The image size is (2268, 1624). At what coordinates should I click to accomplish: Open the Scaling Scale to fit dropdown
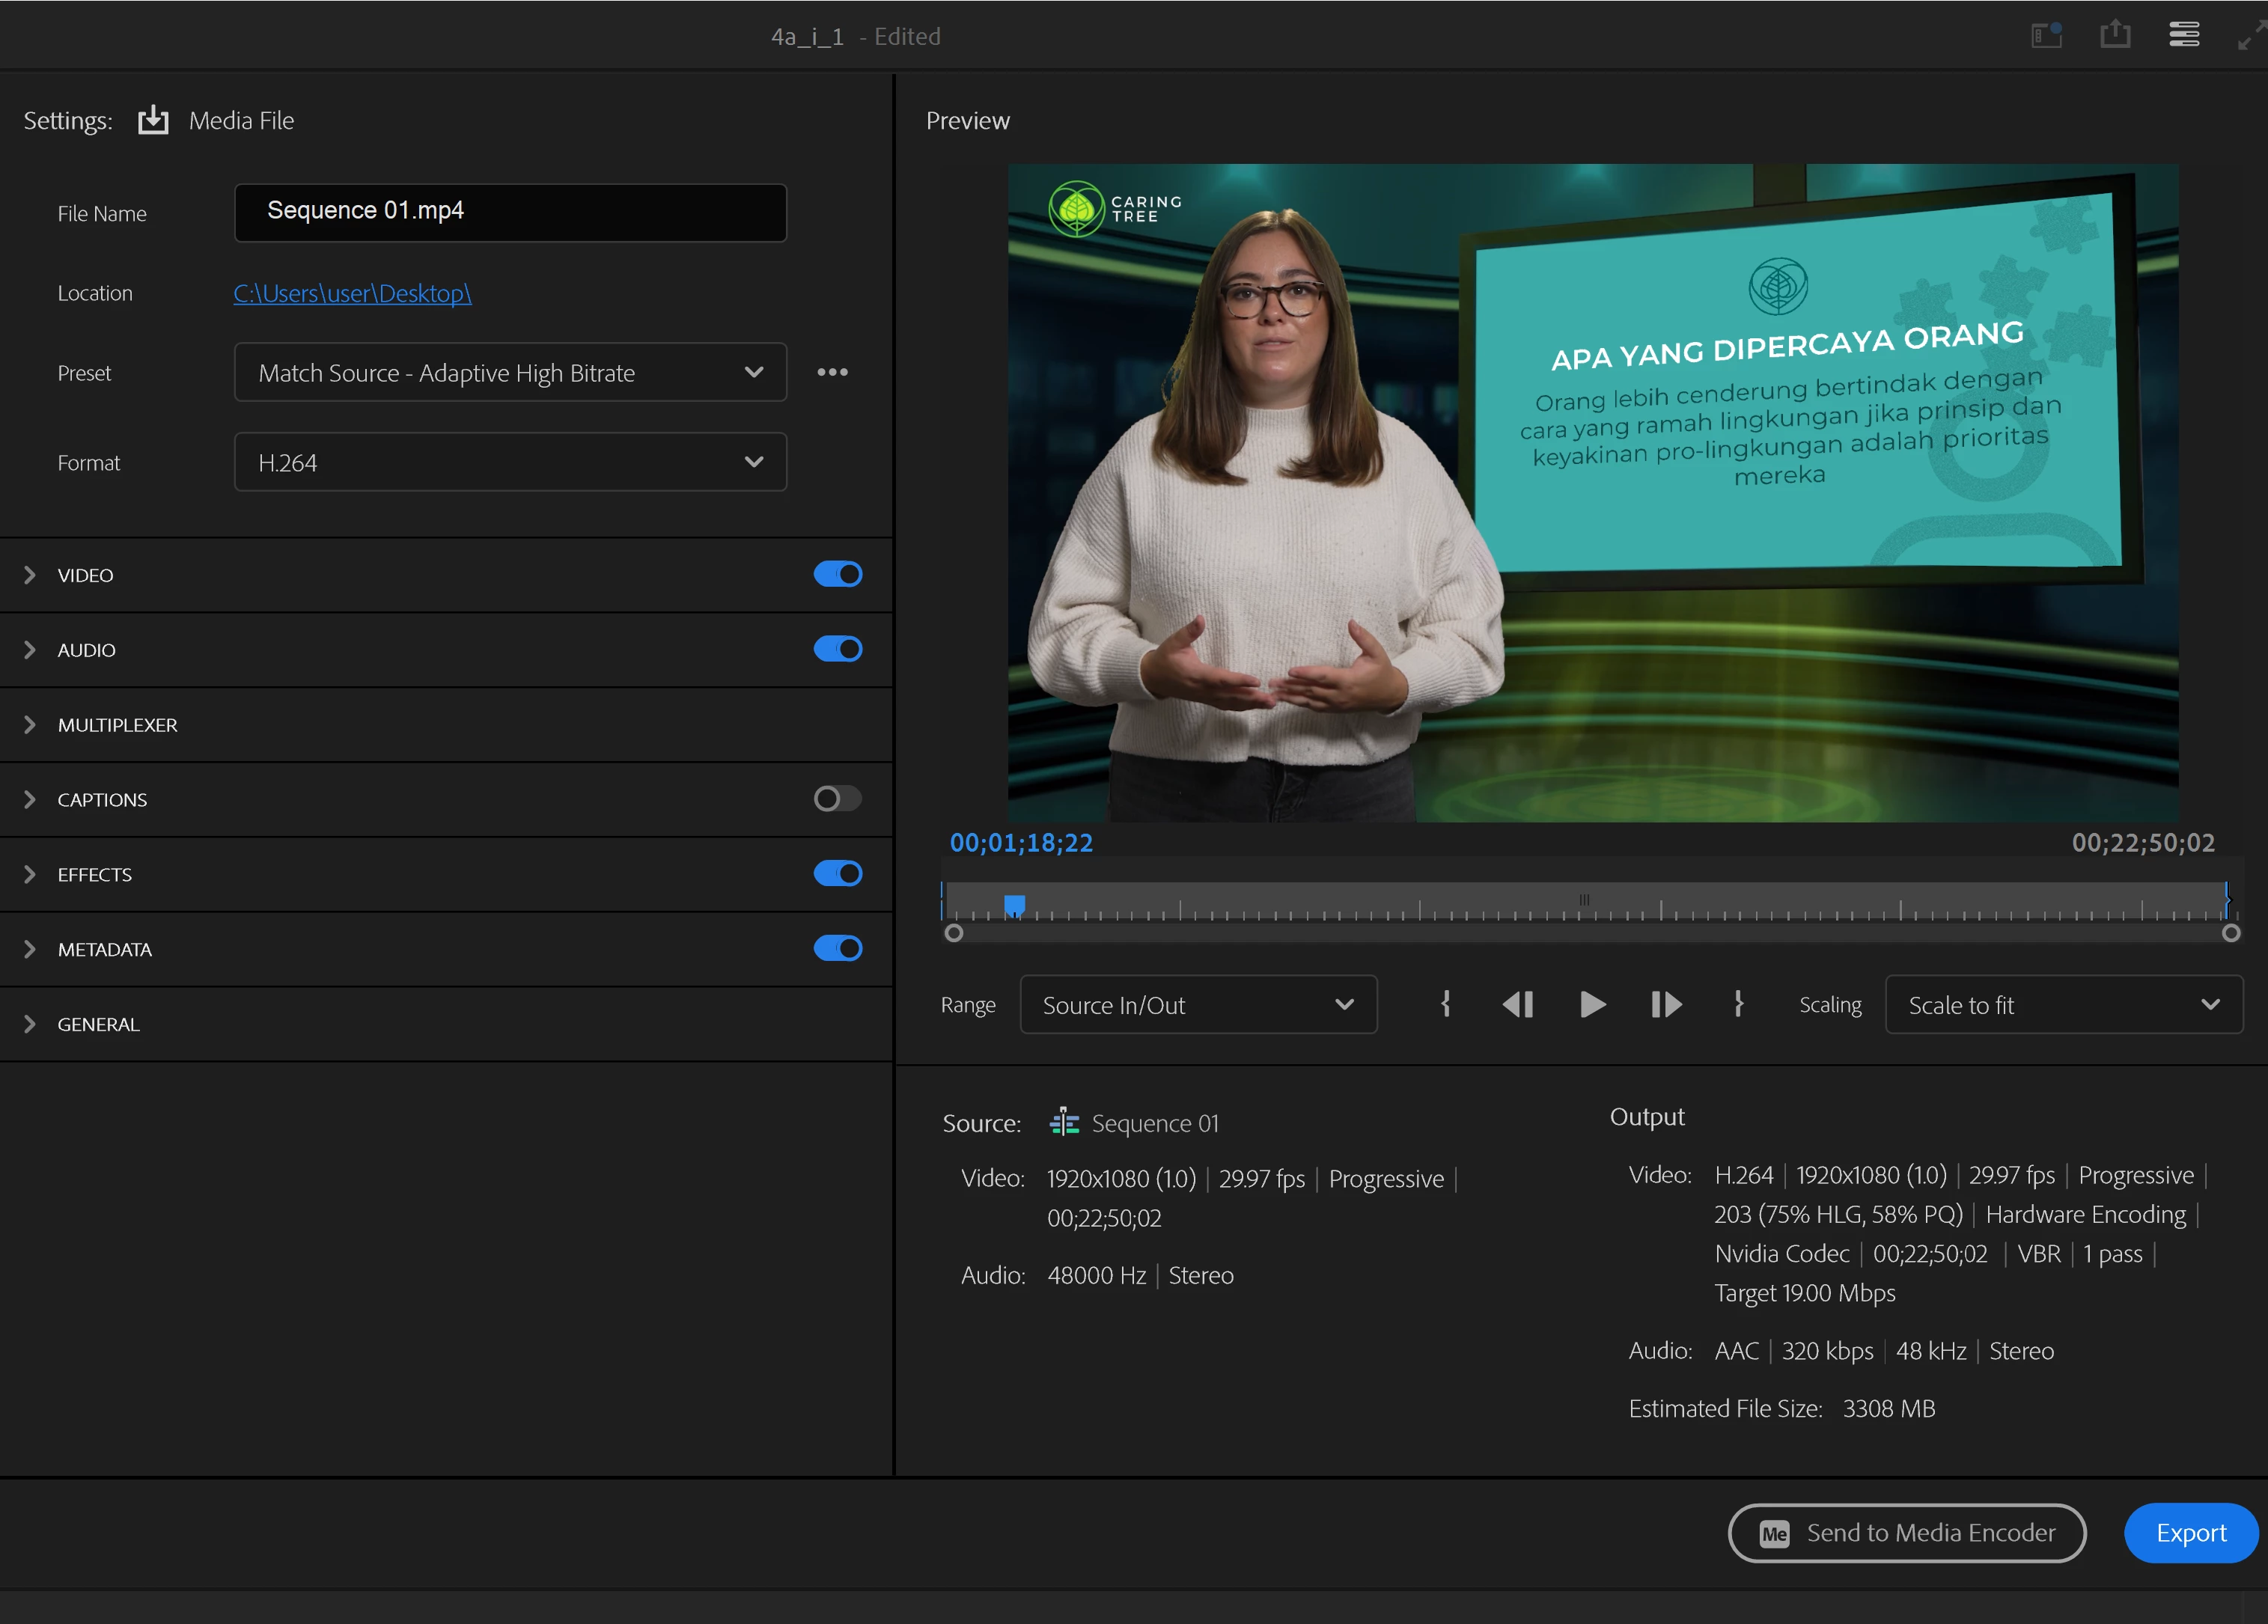(2063, 1005)
